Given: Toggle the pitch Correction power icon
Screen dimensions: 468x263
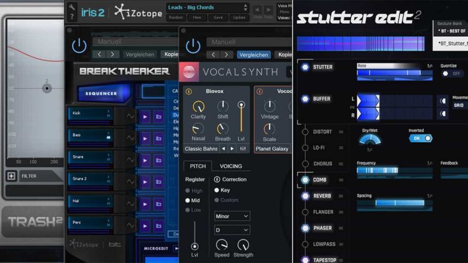Looking at the screenshot, I should 217,179.
